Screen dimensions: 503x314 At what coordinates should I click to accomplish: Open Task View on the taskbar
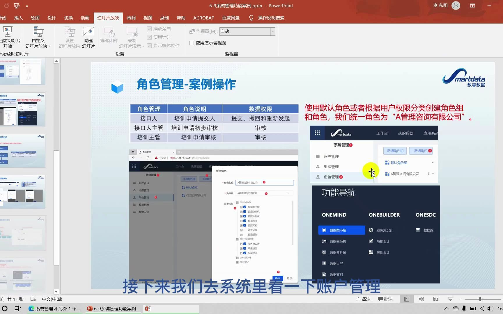(18, 308)
